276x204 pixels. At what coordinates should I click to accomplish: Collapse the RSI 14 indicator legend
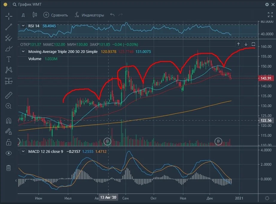click(x=23, y=26)
